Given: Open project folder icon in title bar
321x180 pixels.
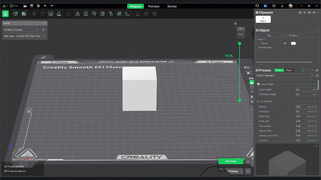Looking at the screenshot, I should click(x=25, y=6).
